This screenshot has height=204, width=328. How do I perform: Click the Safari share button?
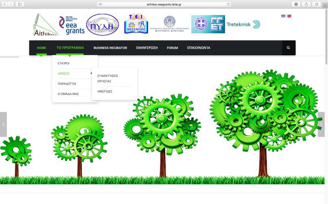coord(306,4)
